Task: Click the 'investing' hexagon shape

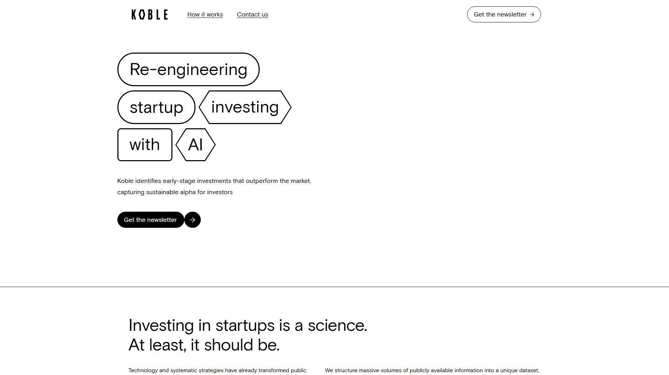Action: point(245,107)
